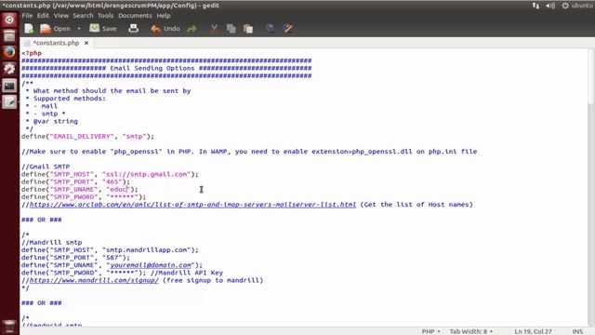Viewport: 595px width, 335px height.
Task: Copy selection with the copy icon
Action: click(231, 29)
